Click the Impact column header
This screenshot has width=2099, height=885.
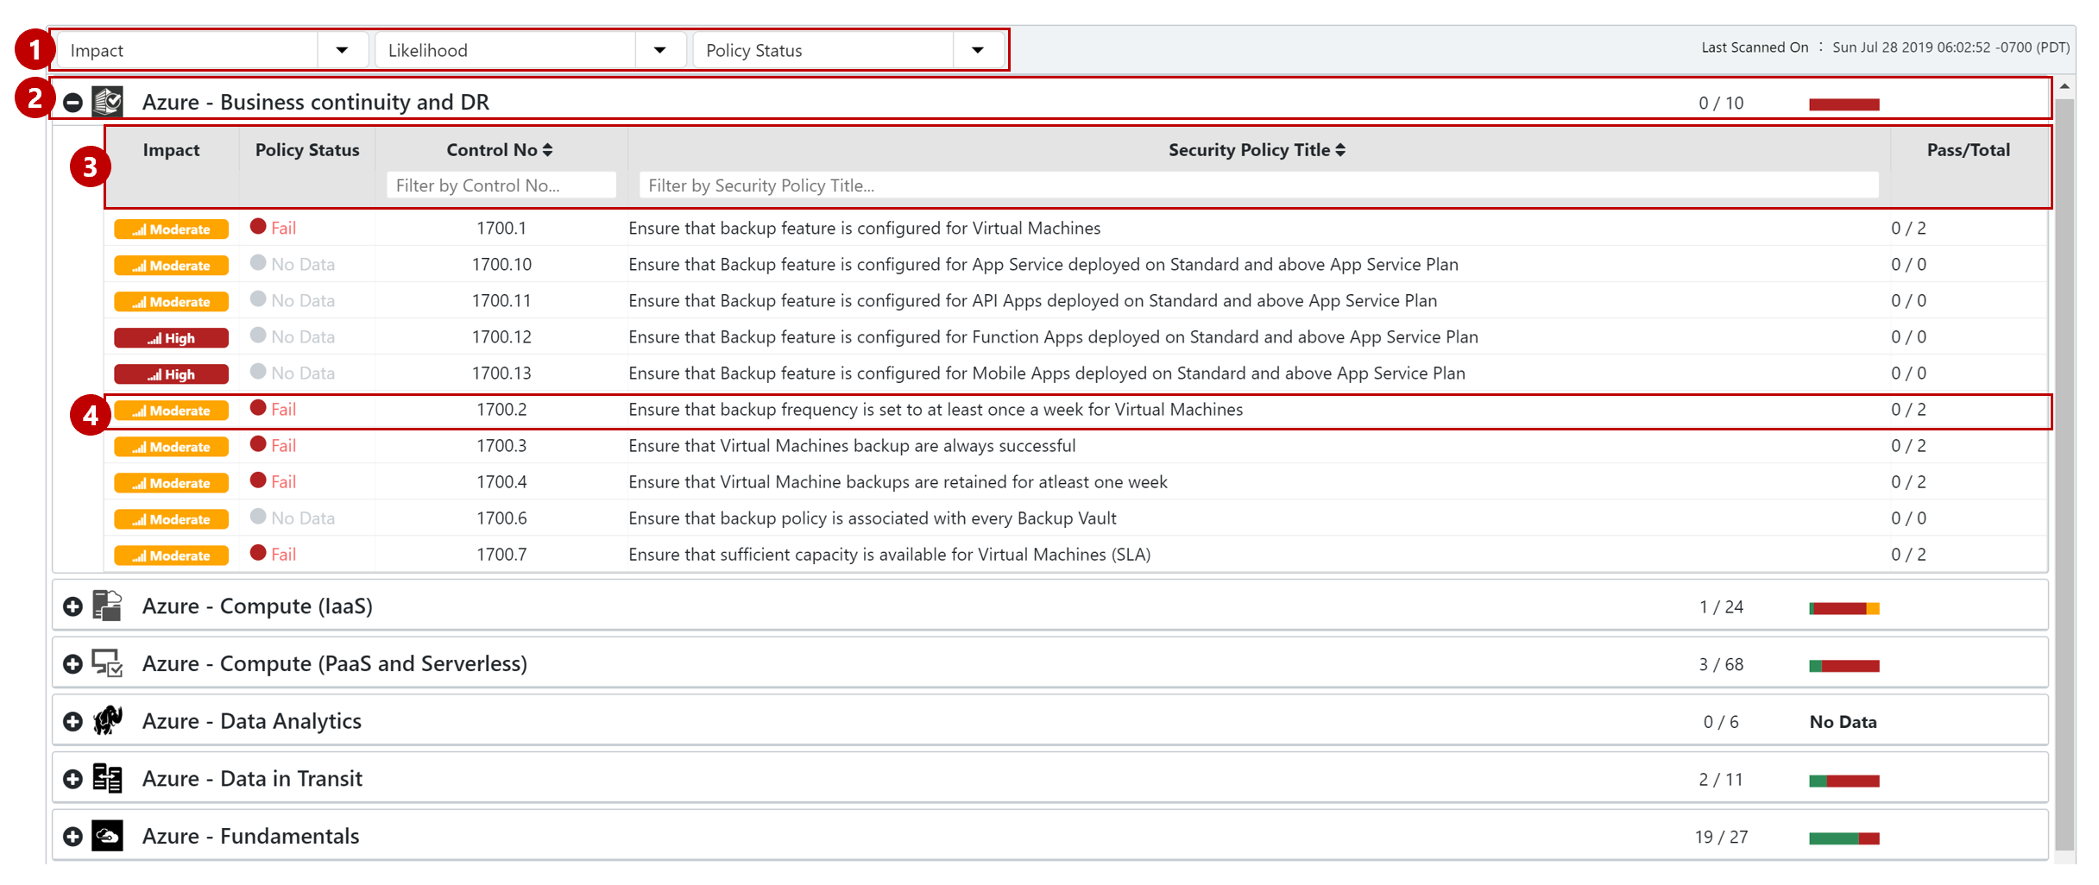point(171,150)
